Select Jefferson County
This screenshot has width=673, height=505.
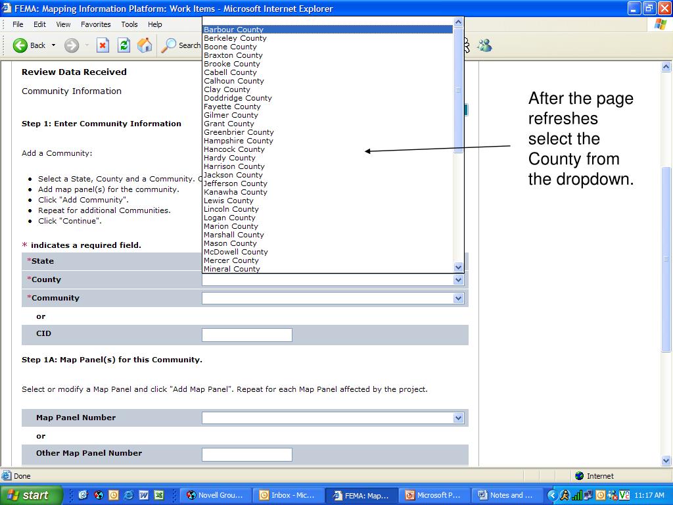[328, 183]
